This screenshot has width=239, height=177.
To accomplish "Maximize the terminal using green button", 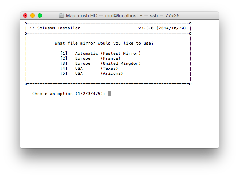I will pos(40,15).
